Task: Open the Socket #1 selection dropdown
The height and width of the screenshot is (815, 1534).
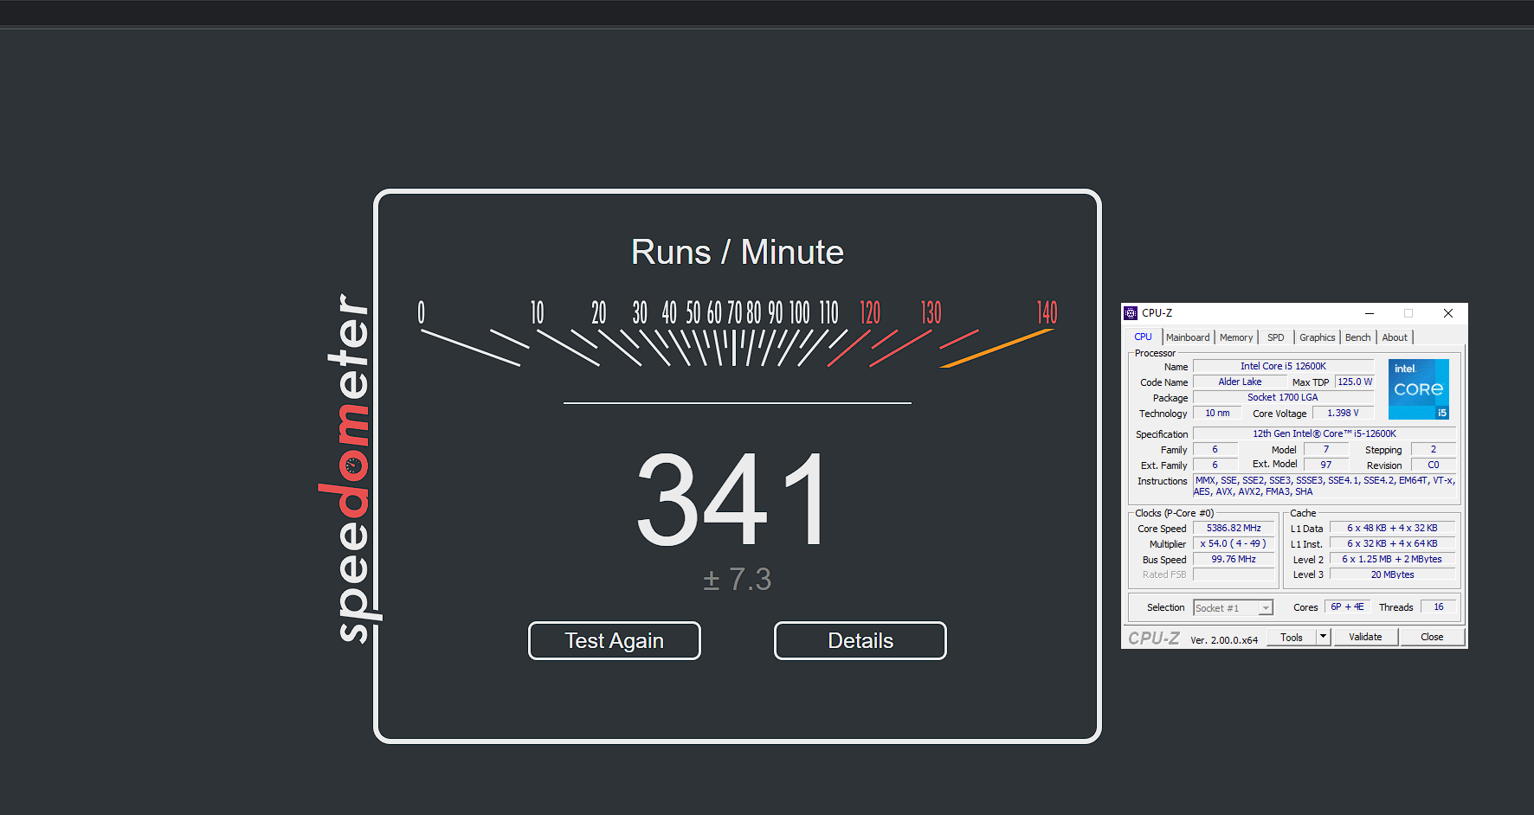Action: 1234,608
